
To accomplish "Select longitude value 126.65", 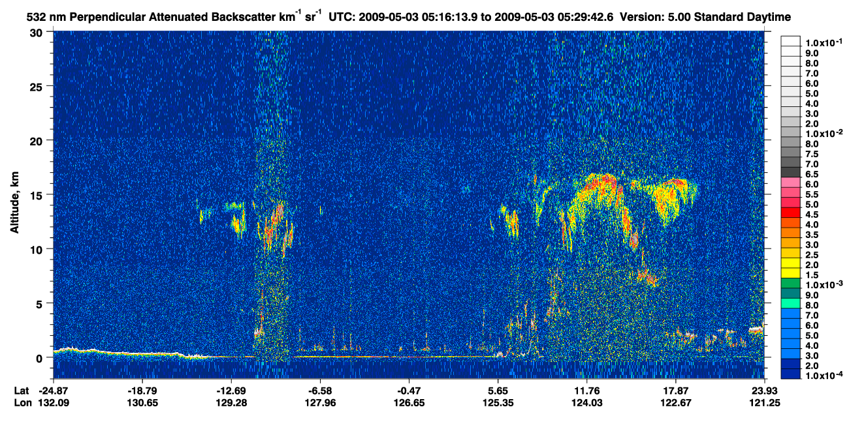I will (409, 403).
